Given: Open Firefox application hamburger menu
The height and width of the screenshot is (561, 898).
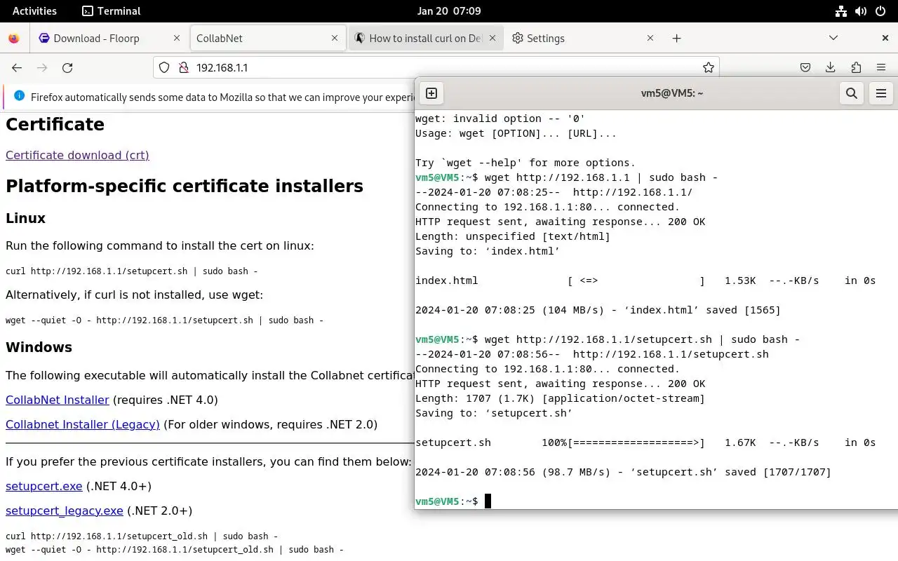Looking at the screenshot, I should point(881,67).
